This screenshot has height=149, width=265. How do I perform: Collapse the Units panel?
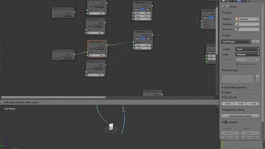point(223,35)
